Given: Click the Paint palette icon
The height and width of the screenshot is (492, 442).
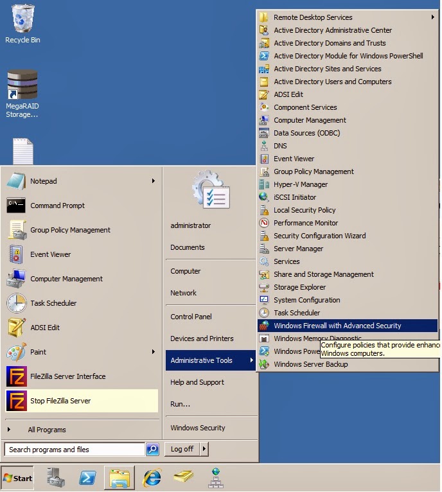Looking at the screenshot, I should click(16, 352).
